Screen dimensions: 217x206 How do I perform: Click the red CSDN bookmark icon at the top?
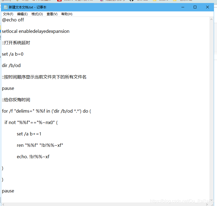coord(59,1)
